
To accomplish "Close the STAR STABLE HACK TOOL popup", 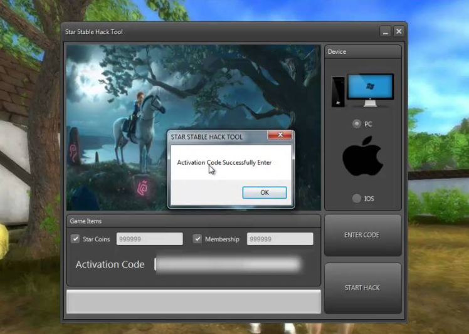I will pyautogui.click(x=280, y=135).
